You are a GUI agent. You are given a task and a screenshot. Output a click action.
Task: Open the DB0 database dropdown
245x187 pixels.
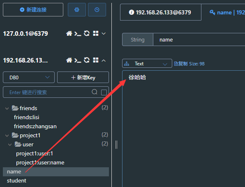pyautogui.click(x=29, y=77)
